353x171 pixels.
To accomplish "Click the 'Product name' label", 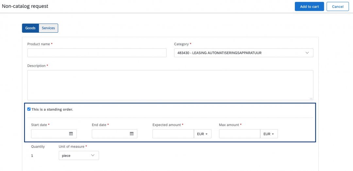I will [x=39, y=44].
